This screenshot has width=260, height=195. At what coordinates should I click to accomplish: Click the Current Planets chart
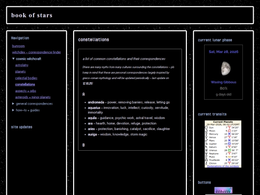point(223,144)
